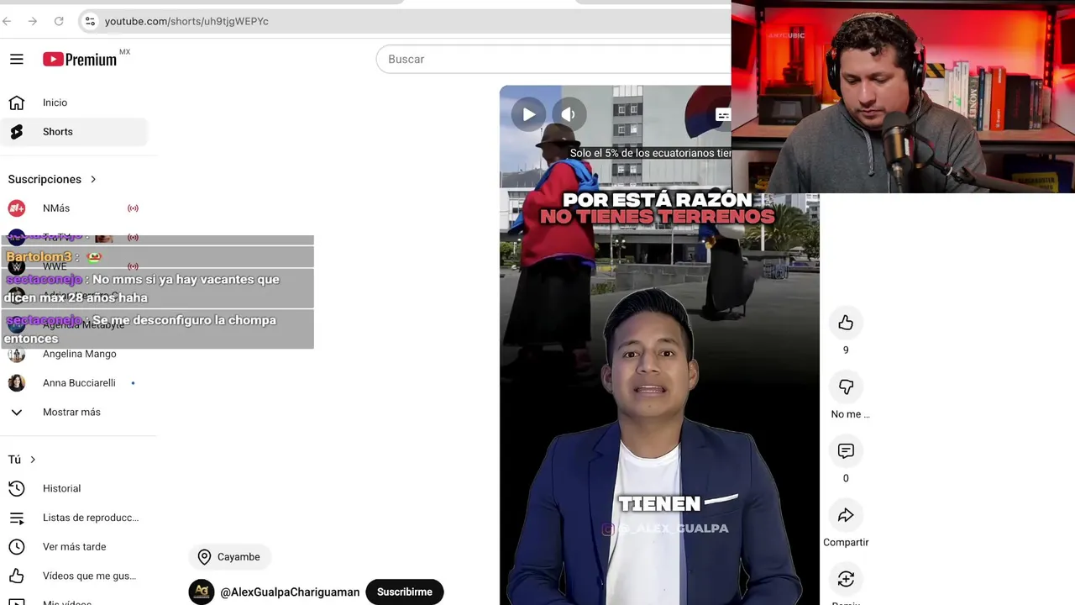Image resolution: width=1075 pixels, height=605 pixels.
Task: Like the Short
Action: tap(846, 323)
